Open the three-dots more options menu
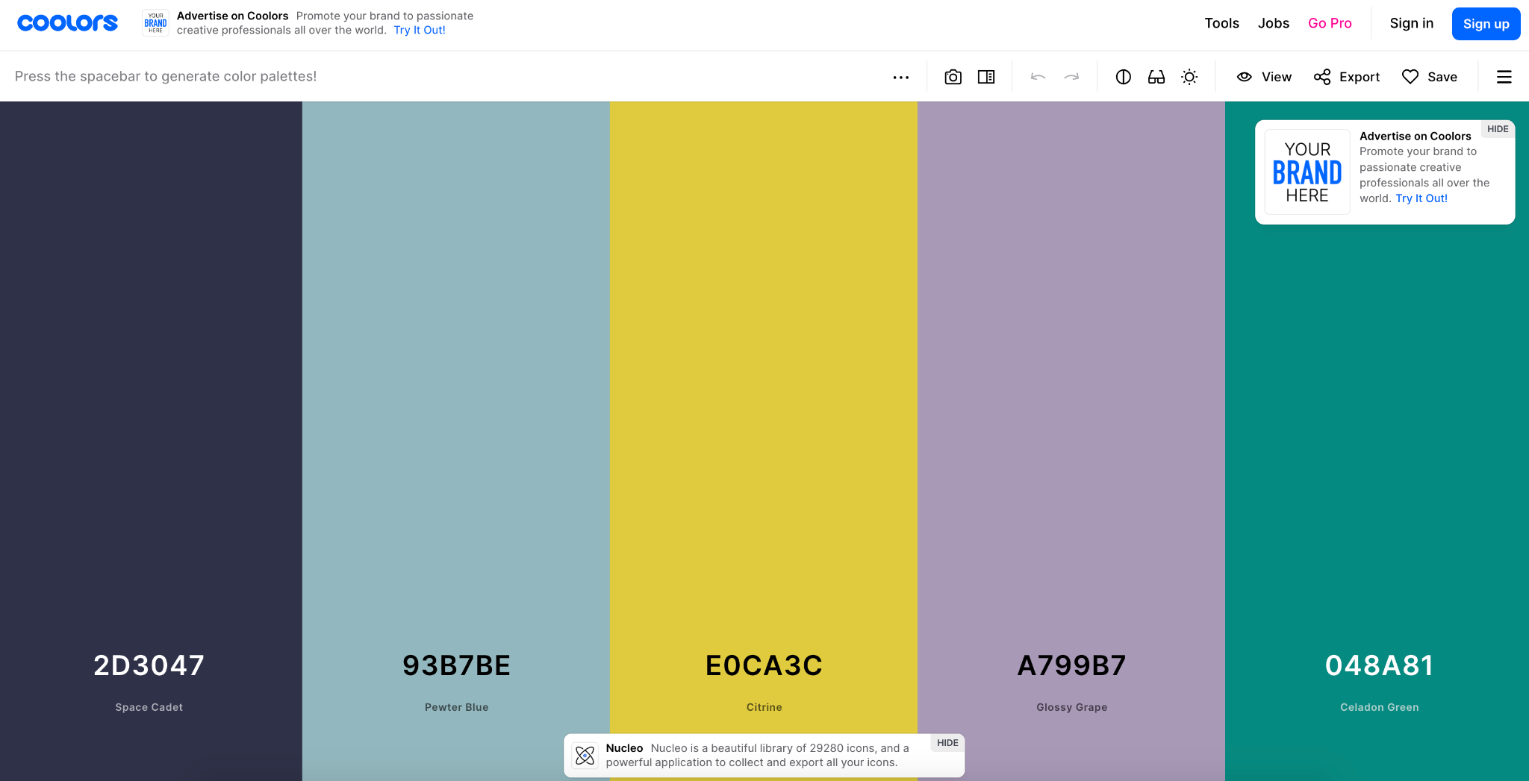1529x781 pixels. click(901, 77)
